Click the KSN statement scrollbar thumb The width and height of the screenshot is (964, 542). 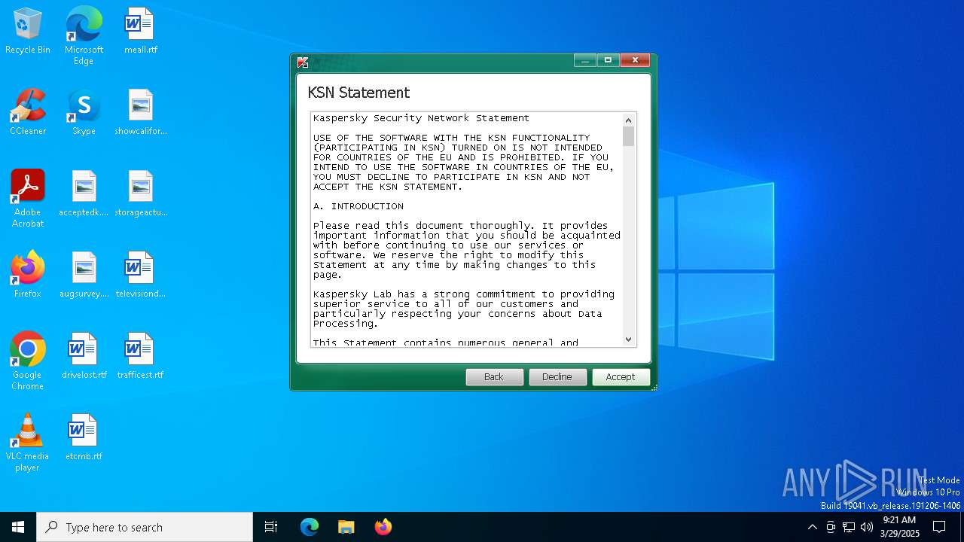(x=629, y=136)
